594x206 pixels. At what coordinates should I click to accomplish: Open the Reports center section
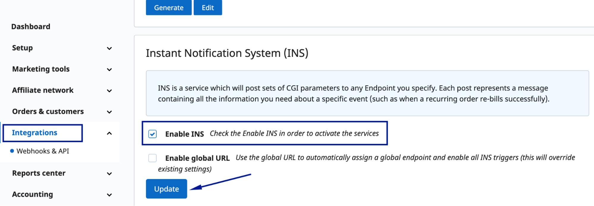point(39,173)
